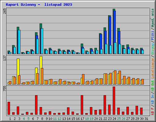The width and height of the screenshot is (156, 122).
Task: Click the red 'kB F' legend label
Action: [x=152, y=111]
